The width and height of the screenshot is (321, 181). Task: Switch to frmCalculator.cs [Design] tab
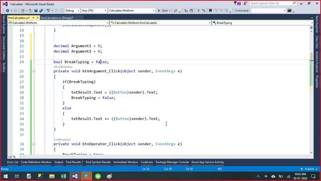[x=57, y=18]
